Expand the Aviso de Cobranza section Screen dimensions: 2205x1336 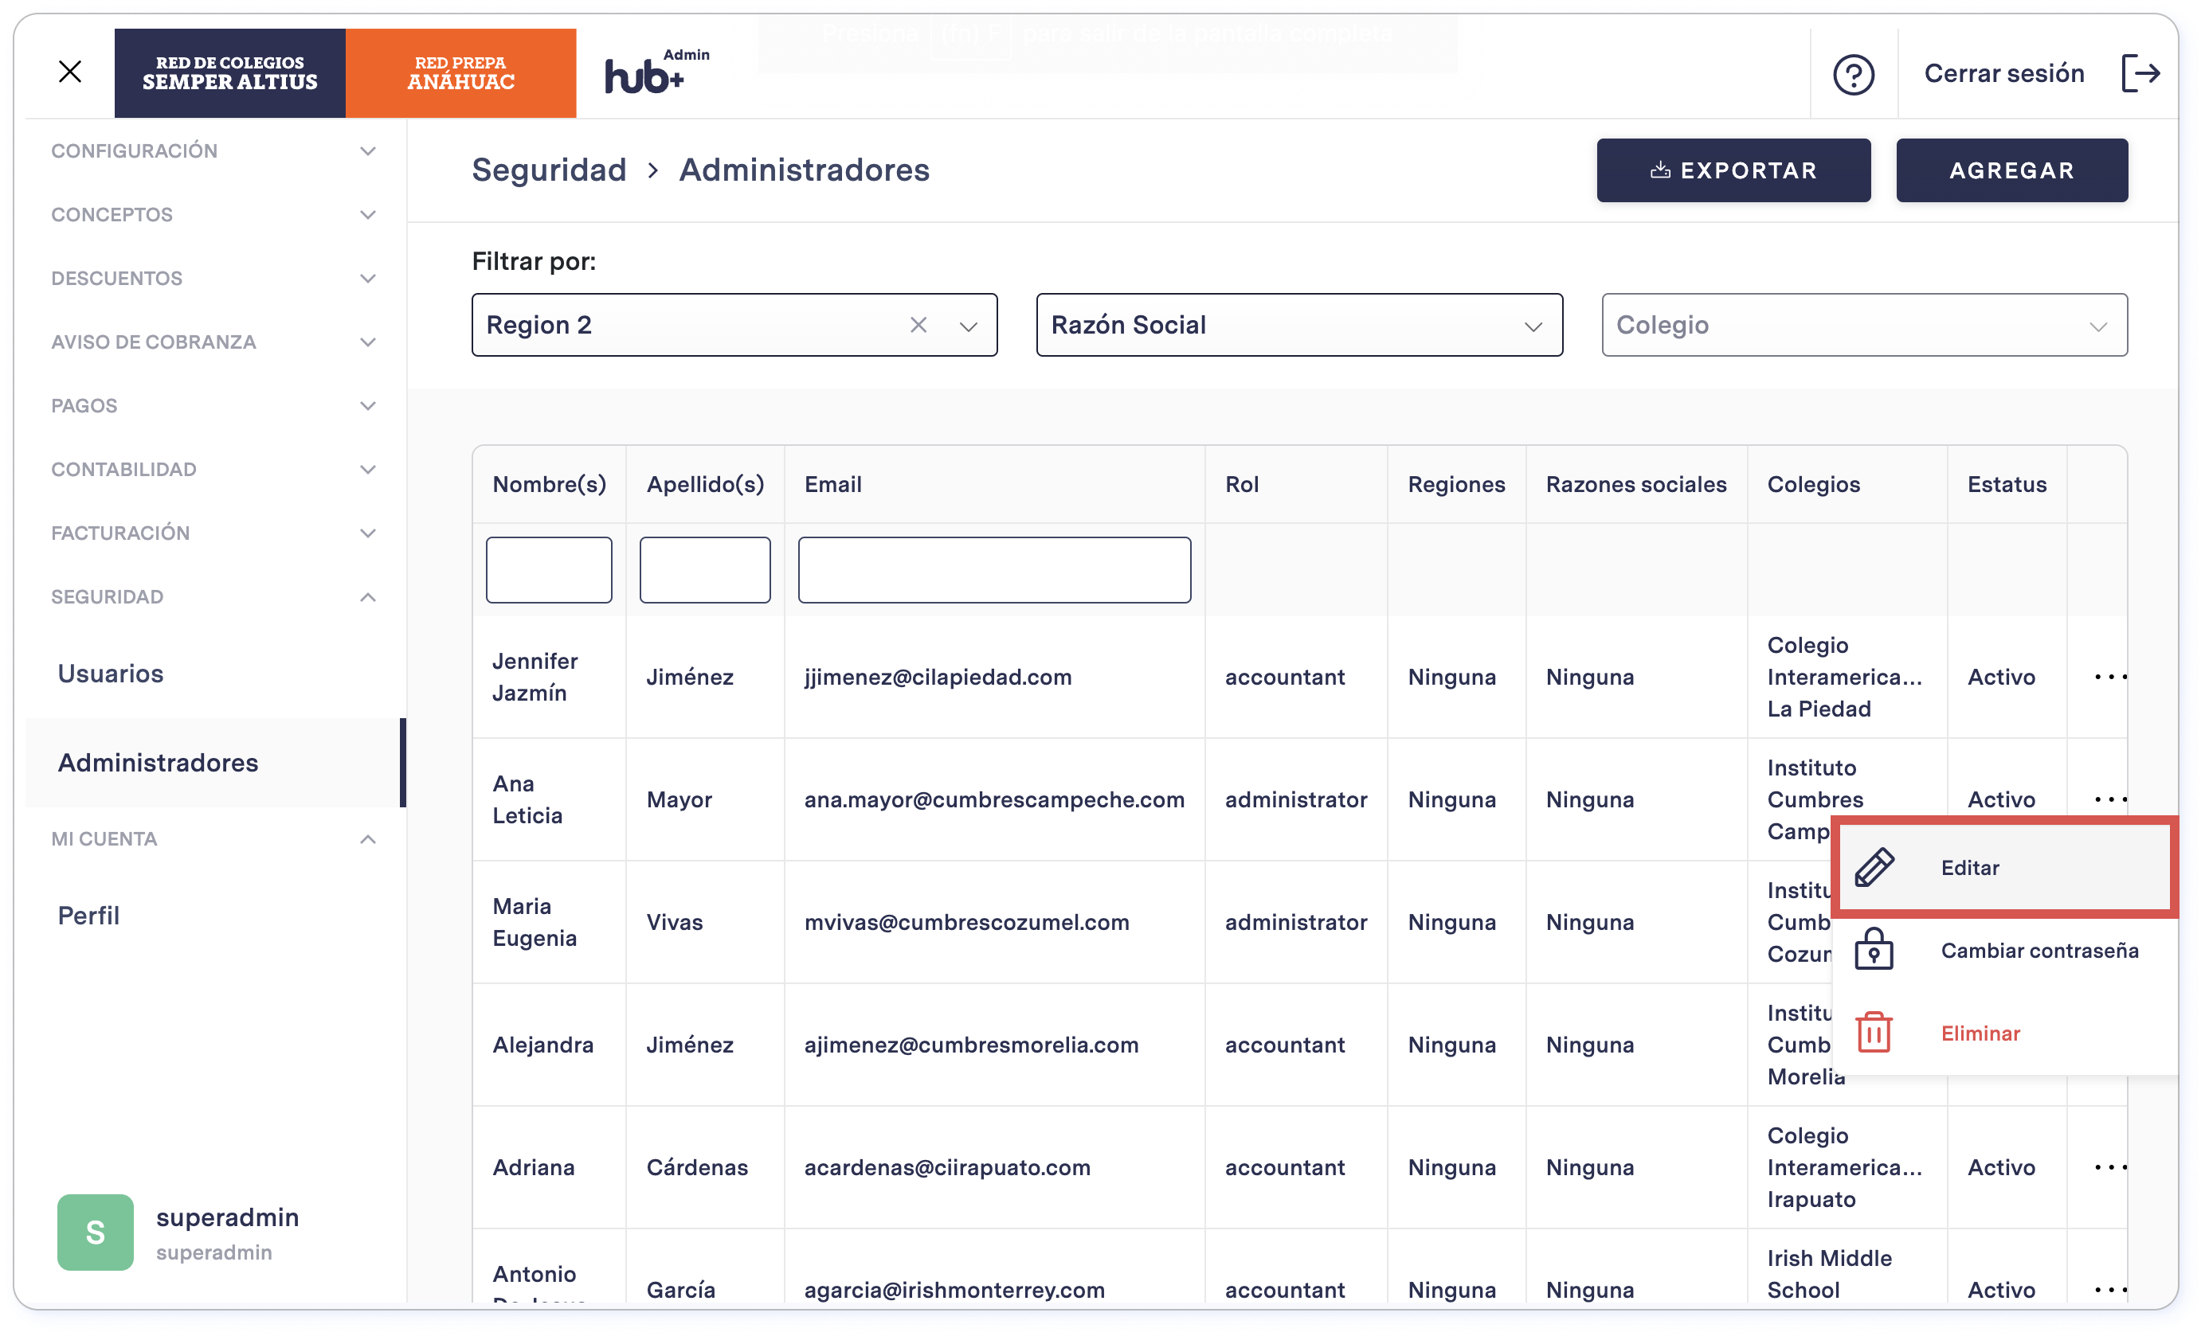(215, 342)
